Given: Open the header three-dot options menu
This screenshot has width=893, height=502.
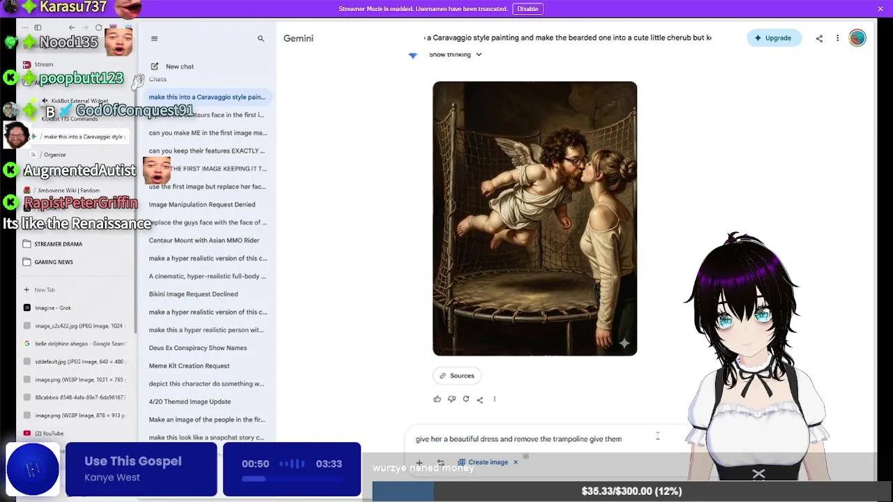Looking at the screenshot, I should coord(838,38).
